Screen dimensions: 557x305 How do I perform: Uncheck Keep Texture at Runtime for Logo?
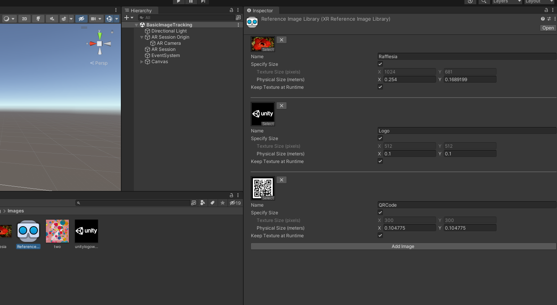[380, 161]
